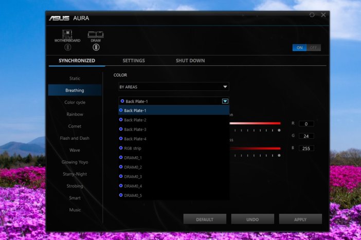The height and width of the screenshot is (240, 361).
Task: Choose the Static lighting effect
Action: point(75,79)
